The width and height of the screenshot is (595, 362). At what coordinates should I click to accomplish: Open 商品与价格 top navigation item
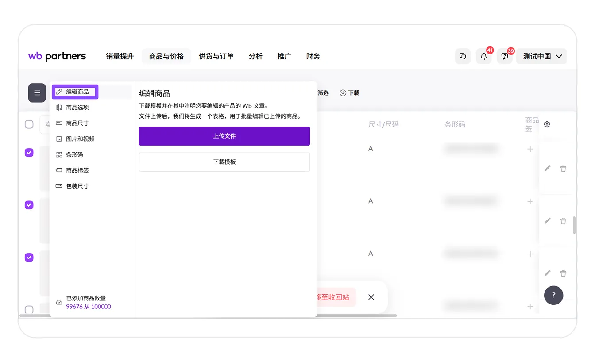166,56
